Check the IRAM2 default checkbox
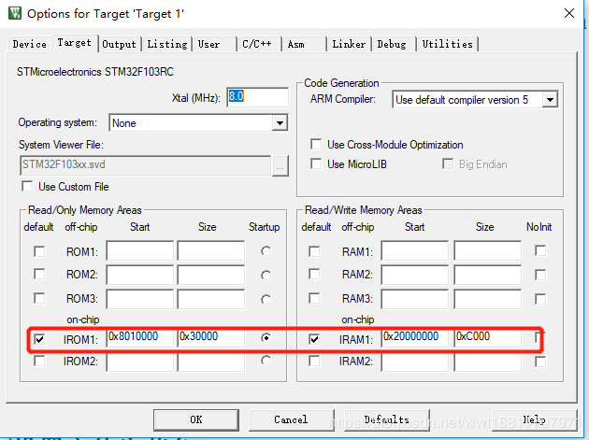Viewport: 589px width, 440px height. (x=314, y=362)
